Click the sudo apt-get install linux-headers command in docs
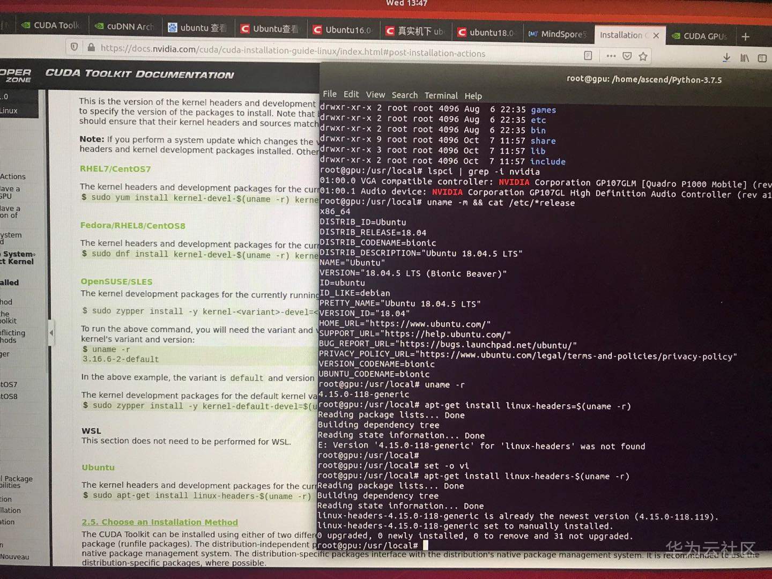 coord(197,496)
